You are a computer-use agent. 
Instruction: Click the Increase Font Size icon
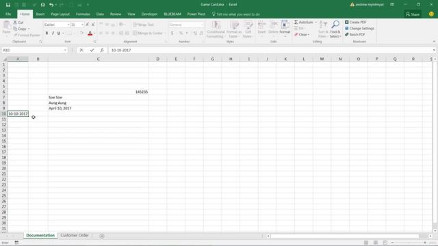[88, 25]
